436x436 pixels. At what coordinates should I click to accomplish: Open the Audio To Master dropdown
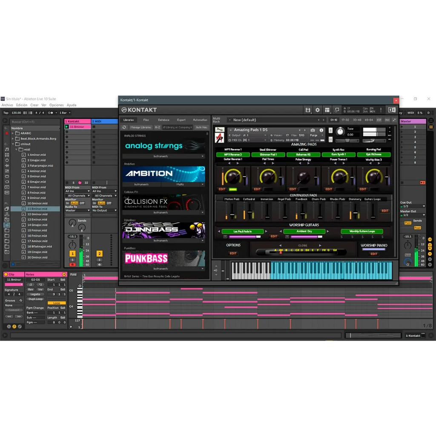[77, 210]
